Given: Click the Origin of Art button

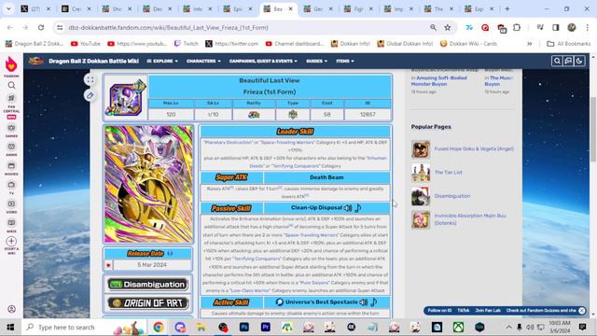Looking at the screenshot, I should 148,302.
